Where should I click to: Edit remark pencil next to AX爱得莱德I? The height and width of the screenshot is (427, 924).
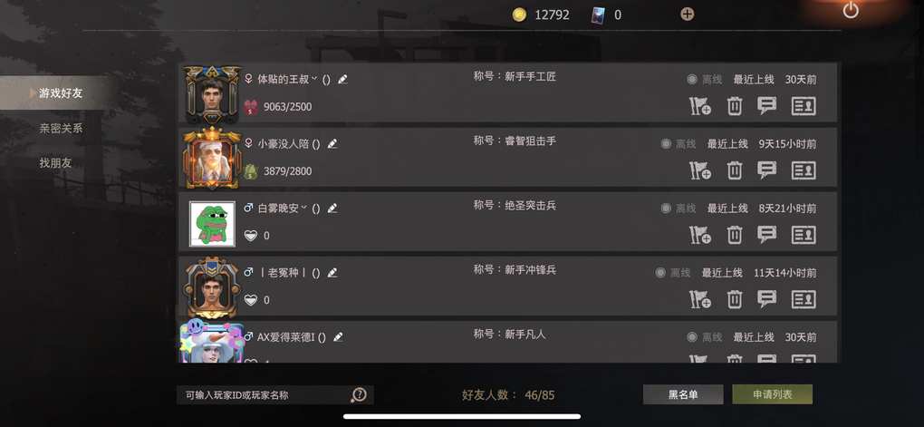[338, 337]
